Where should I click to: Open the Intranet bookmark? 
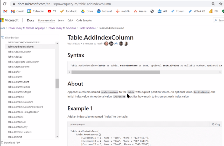point(104,11)
